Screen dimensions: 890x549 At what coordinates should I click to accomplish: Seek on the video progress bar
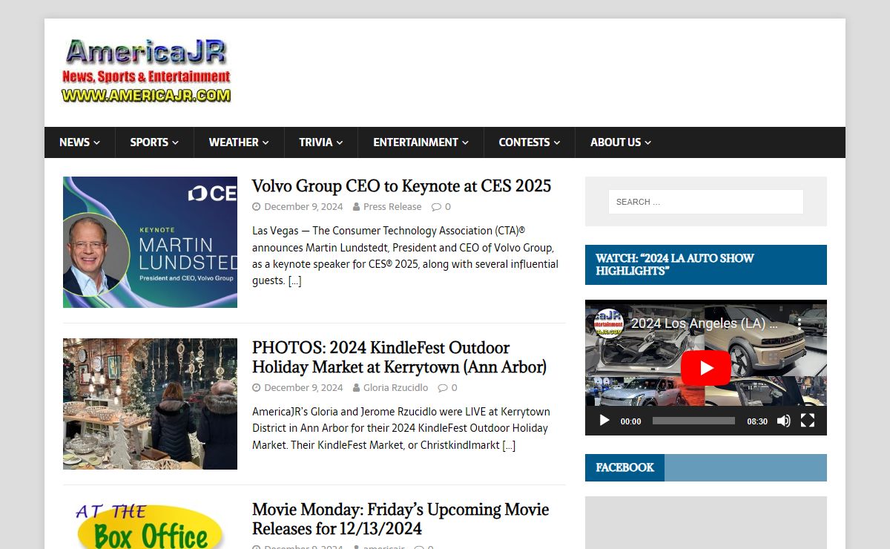pos(693,421)
